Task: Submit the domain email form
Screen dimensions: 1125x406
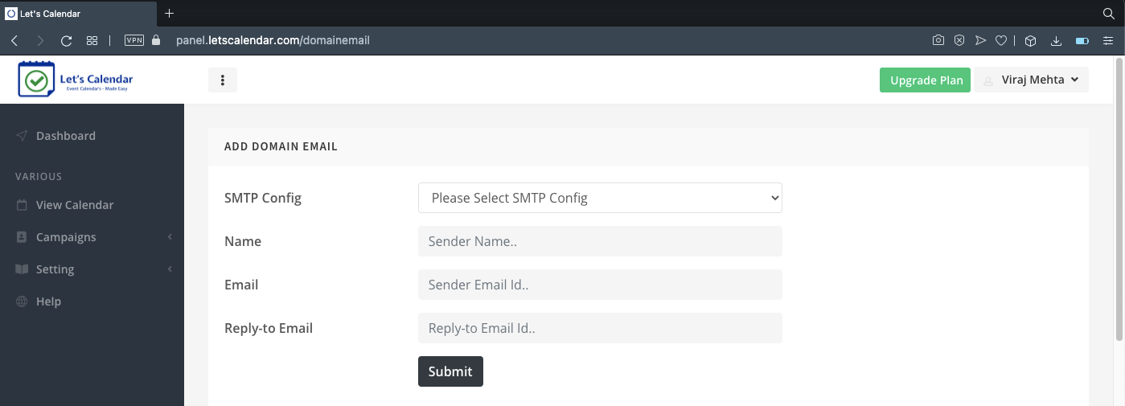Action: pos(450,371)
